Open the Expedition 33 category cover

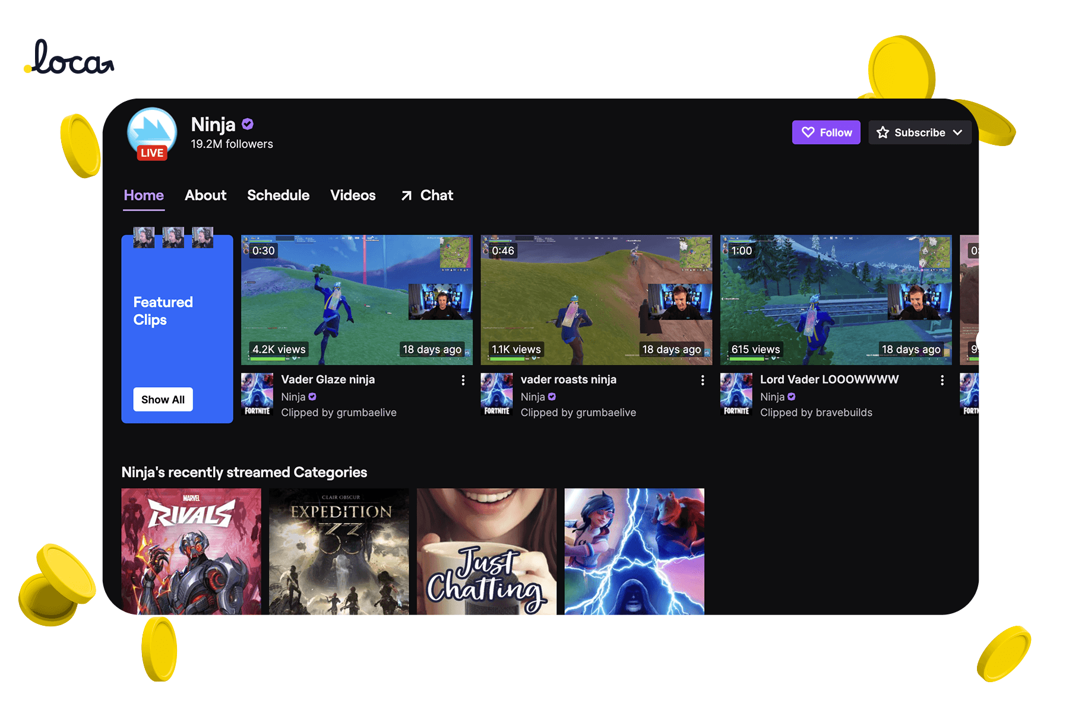pos(339,552)
